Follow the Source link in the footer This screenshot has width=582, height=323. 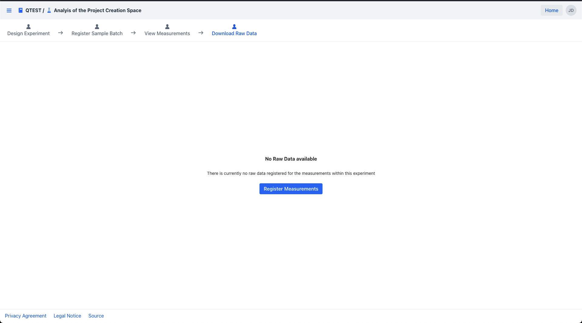tap(96, 316)
